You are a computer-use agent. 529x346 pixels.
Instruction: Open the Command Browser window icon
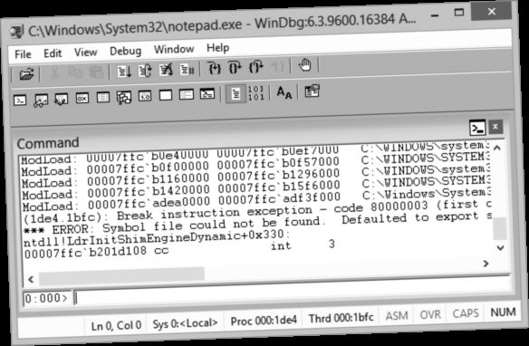pyautogui.click(x=207, y=94)
